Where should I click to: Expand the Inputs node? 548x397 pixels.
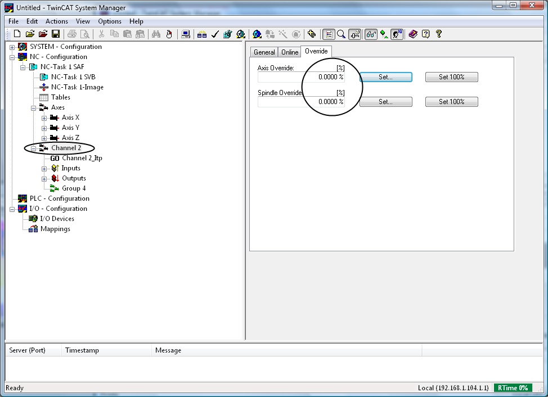pos(44,169)
